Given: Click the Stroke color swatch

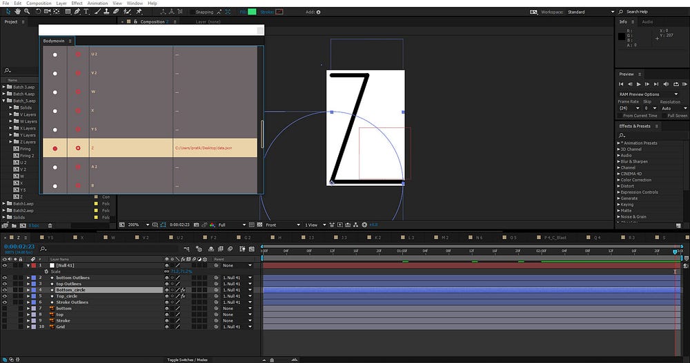Looking at the screenshot, I should 279,12.
